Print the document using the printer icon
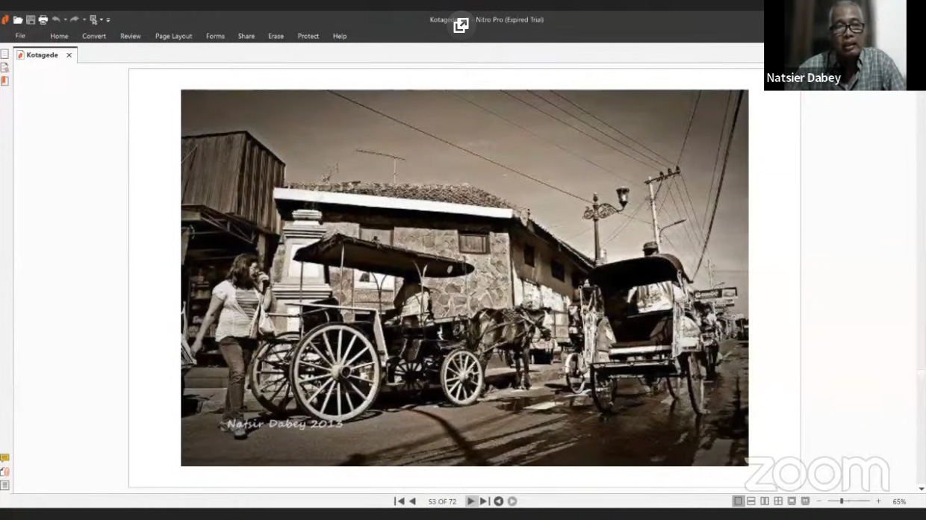 coord(43,20)
